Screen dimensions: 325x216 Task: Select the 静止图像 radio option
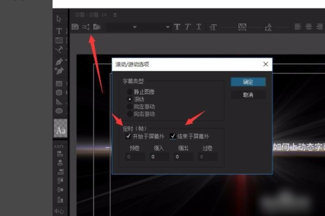[x=129, y=92]
